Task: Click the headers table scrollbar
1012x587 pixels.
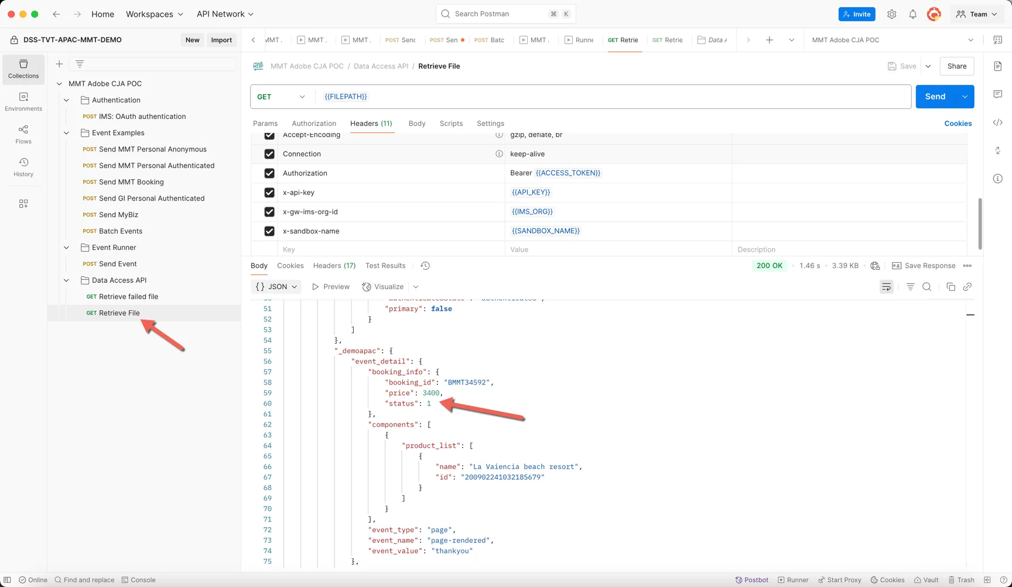Action: click(980, 224)
